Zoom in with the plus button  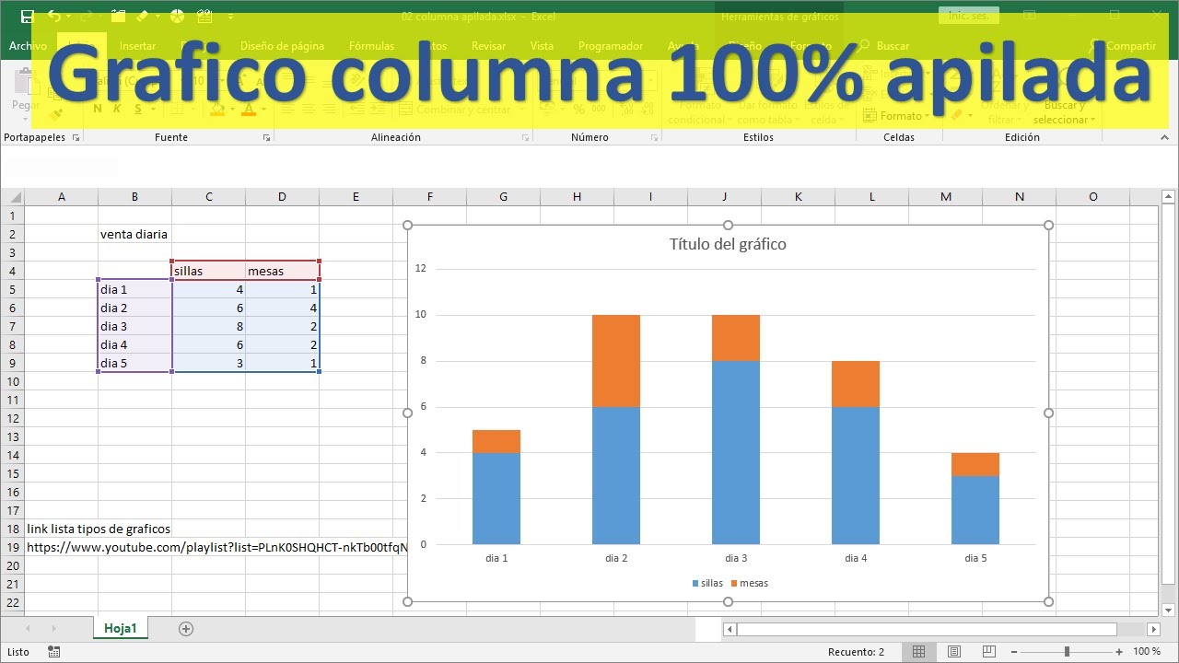1121,652
